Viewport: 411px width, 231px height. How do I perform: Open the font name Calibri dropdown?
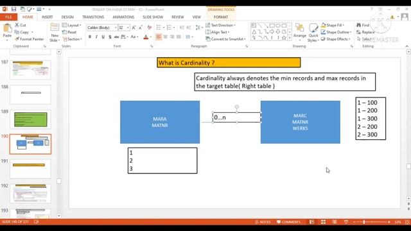click(116, 28)
